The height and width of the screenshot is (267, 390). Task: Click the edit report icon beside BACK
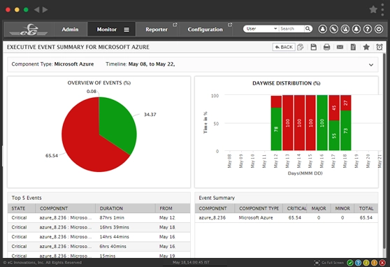(301, 47)
